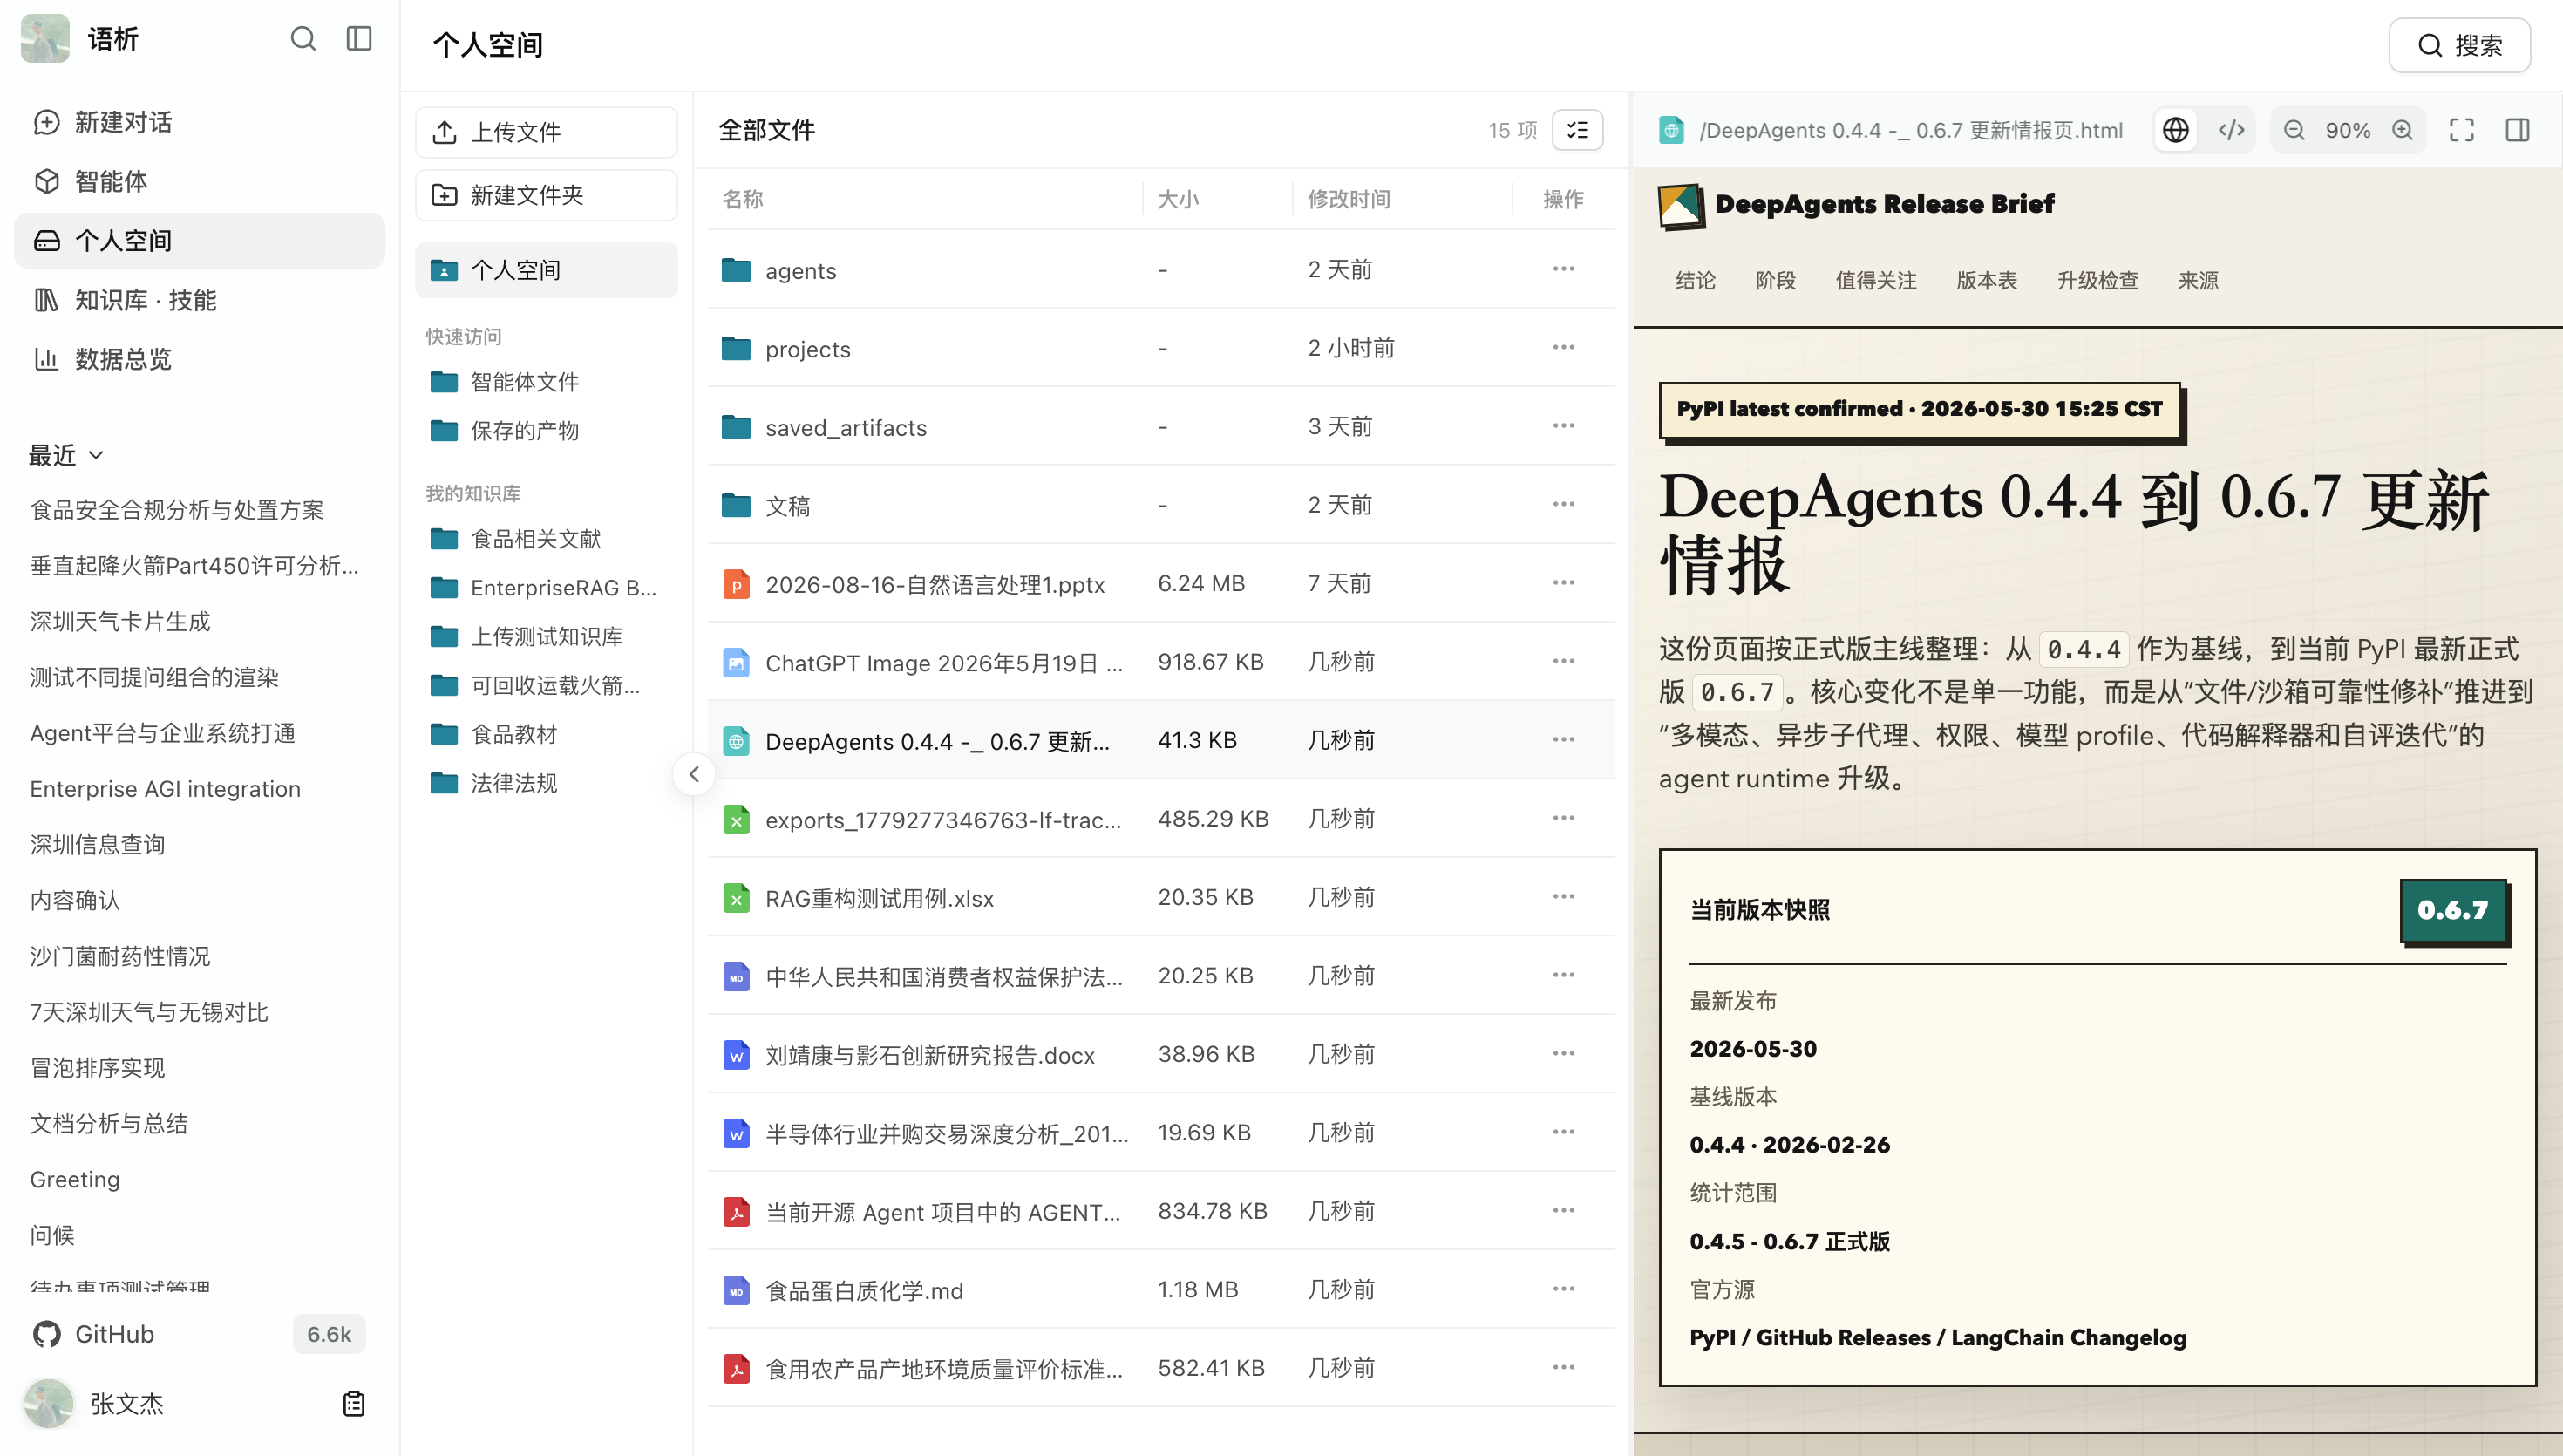Screen dimensions: 2563x1456
Task: Open more actions for RAG重构测试用例.xlsx
Action: click(x=1563, y=897)
